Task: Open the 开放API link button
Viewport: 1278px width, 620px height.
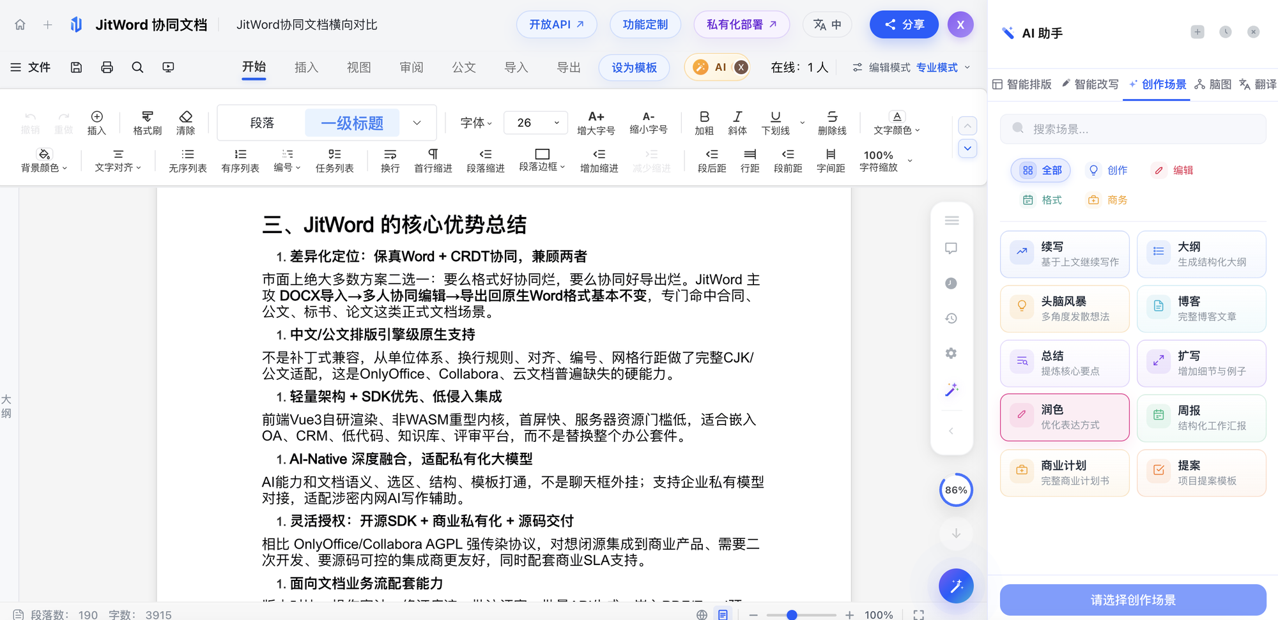Action: coord(557,25)
